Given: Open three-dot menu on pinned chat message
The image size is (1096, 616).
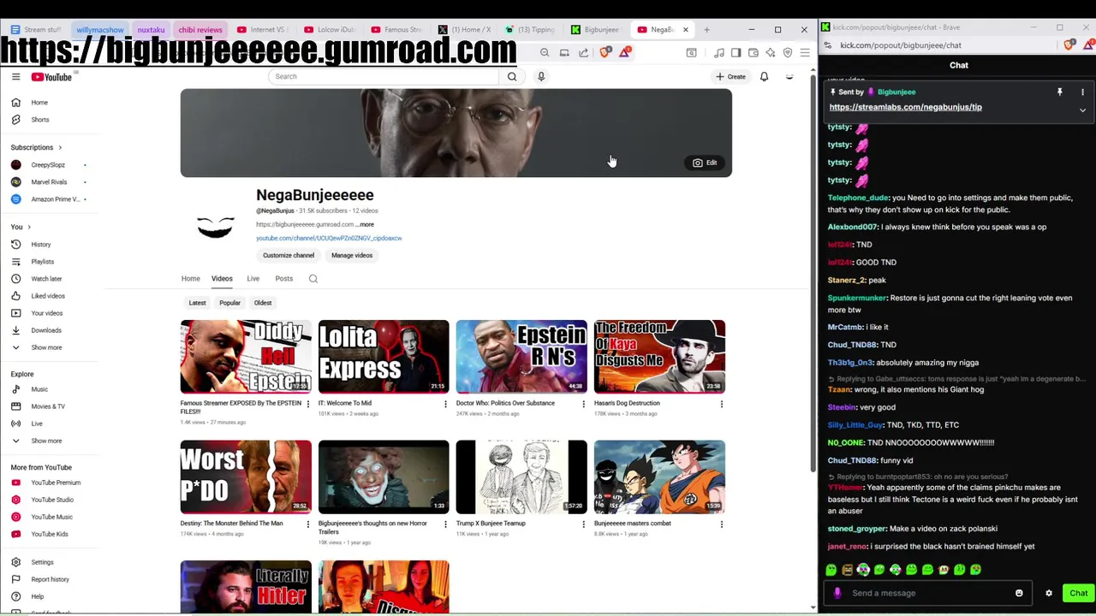Looking at the screenshot, I should [x=1082, y=92].
